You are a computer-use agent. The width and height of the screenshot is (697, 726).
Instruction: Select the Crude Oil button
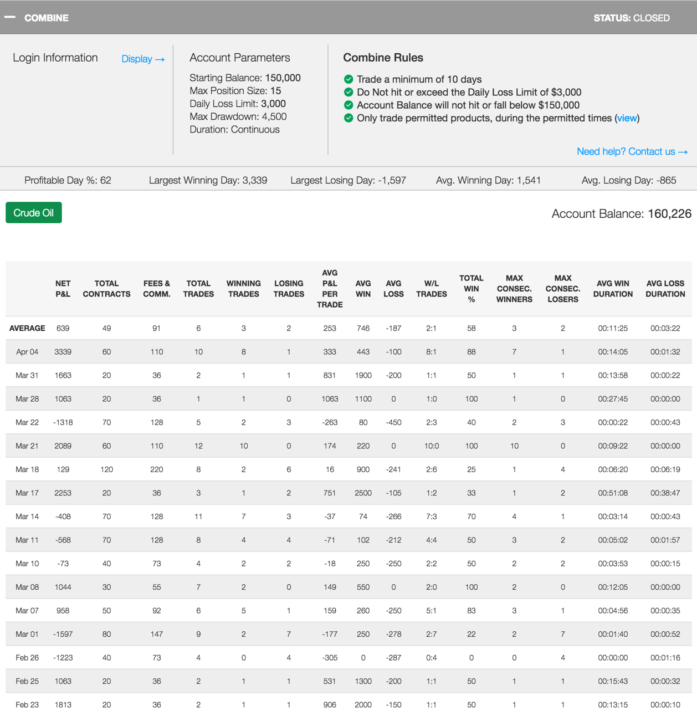click(34, 213)
